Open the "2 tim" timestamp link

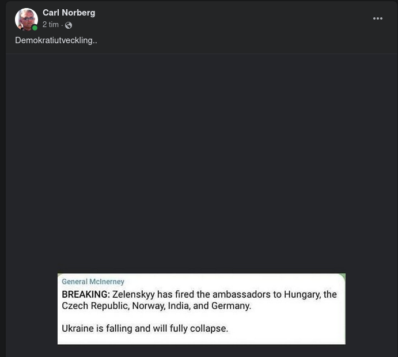click(x=51, y=25)
